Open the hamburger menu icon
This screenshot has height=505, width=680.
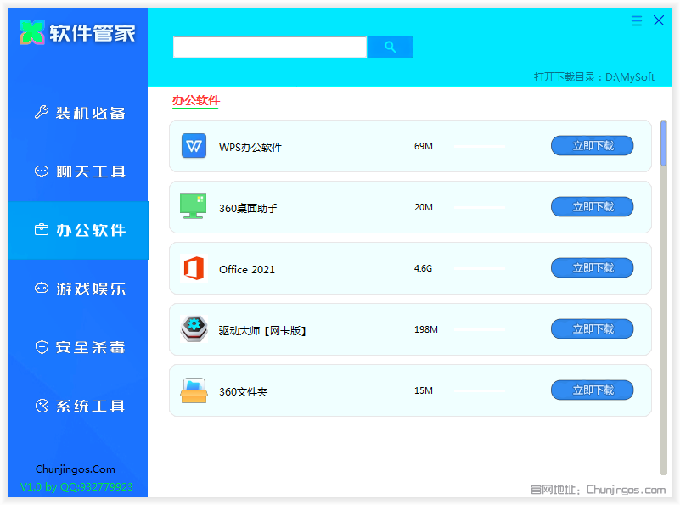coord(636,21)
